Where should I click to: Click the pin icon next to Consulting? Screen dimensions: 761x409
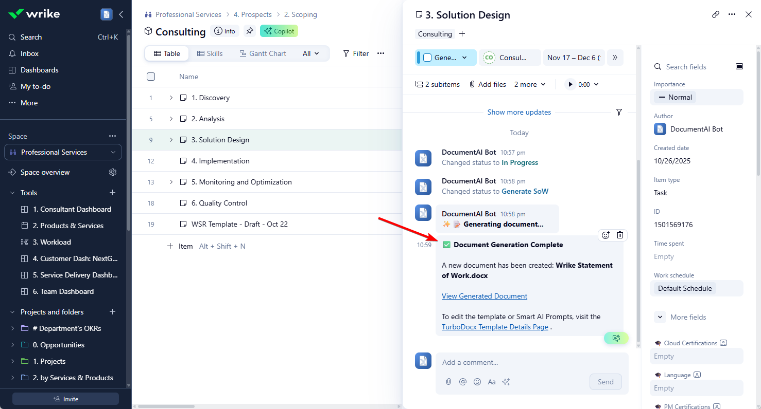tap(250, 31)
